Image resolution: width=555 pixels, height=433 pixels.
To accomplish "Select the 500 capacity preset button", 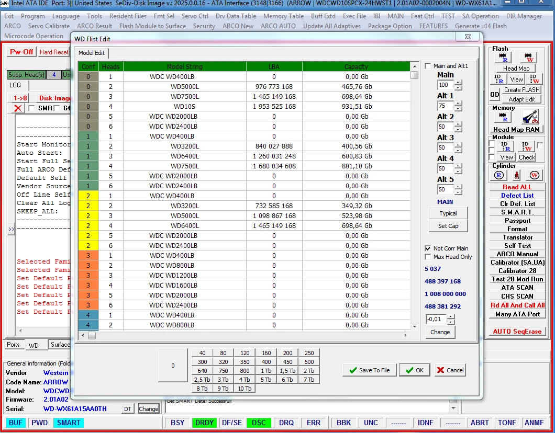I will tap(309, 362).
